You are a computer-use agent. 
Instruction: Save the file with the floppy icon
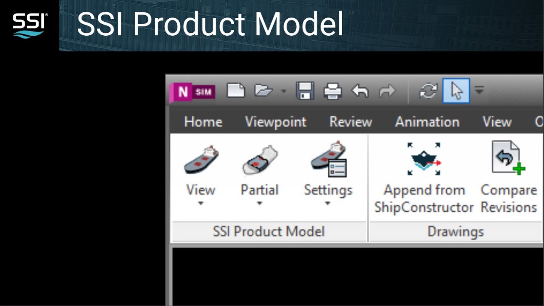pos(305,91)
